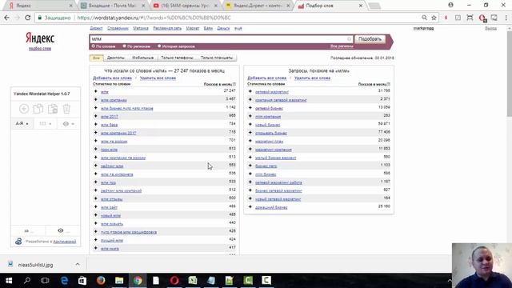Open the 'ещё' more services dropdown
Screen dimensions: 512x288
coord(238,29)
